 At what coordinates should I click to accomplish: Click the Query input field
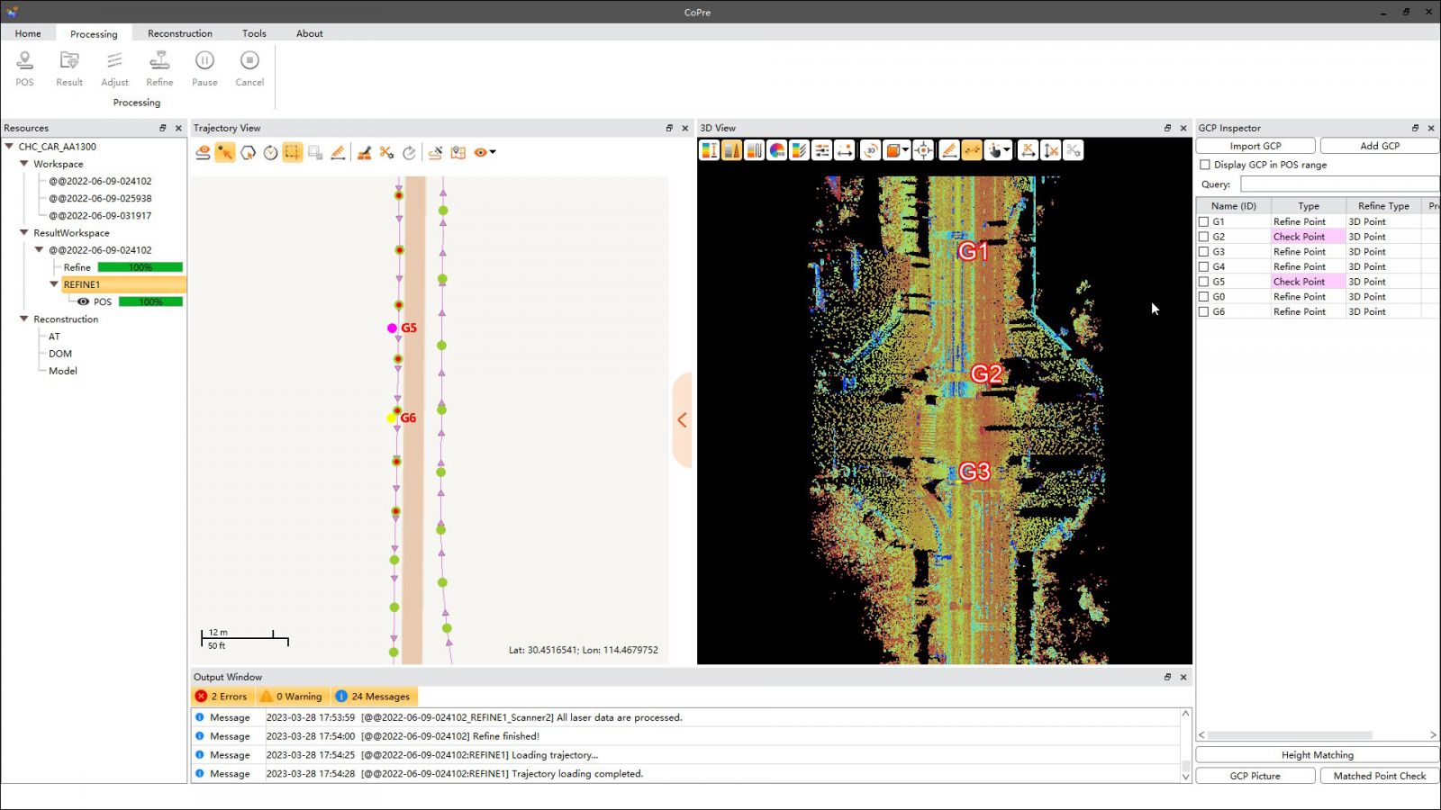[x=1338, y=184]
